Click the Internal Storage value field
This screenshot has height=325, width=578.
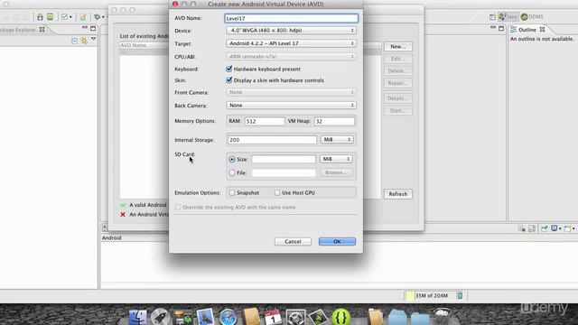(272, 140)
